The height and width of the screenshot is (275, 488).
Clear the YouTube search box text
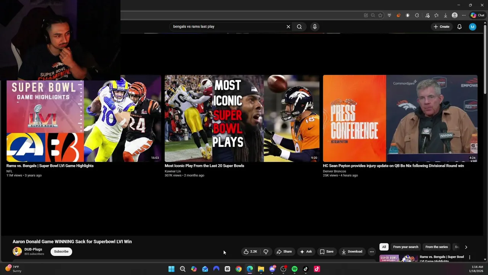click(288, 27)
